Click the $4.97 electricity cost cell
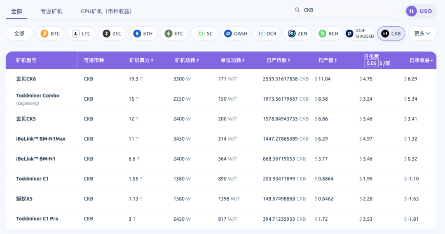The width and height of the screenshot is (445, 234). coord(366,139)
